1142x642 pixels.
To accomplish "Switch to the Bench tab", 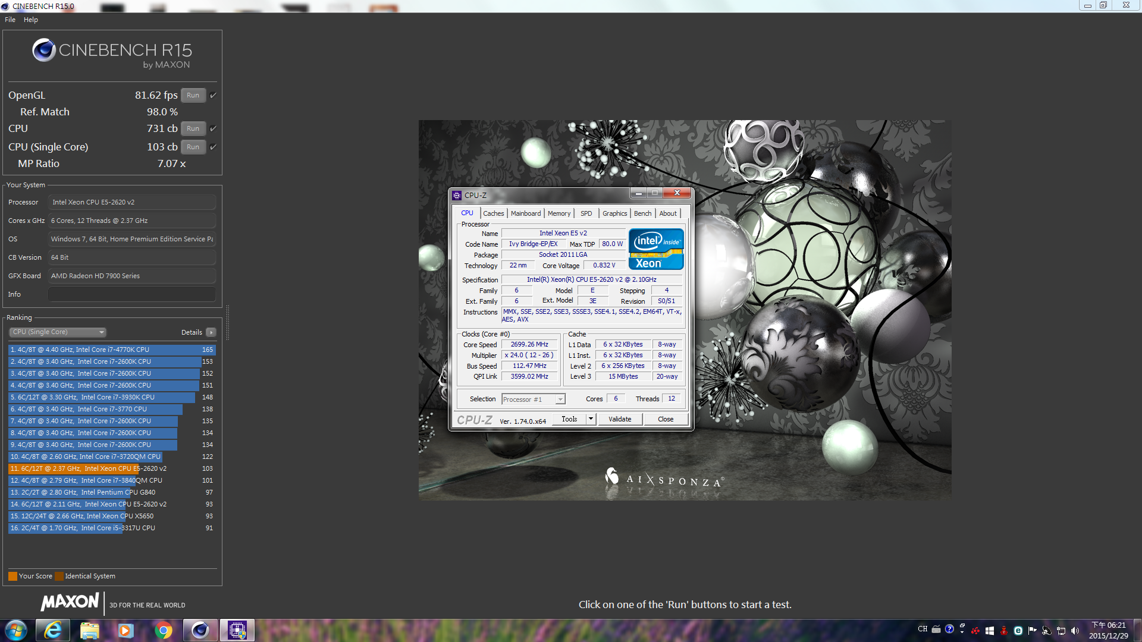I will pos(642,213).
